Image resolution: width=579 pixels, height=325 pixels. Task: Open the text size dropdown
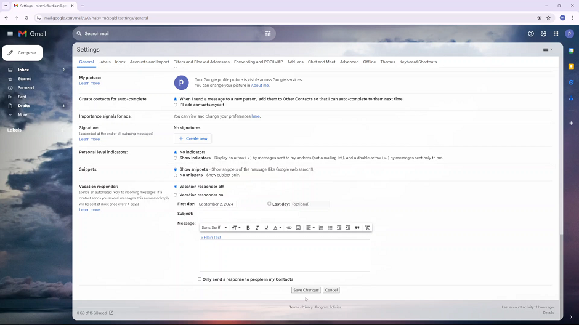point(236,228)
